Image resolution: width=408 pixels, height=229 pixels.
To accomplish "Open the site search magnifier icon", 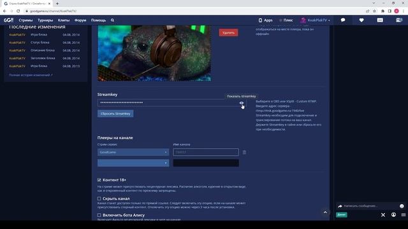I will click(x=112, y=20).
